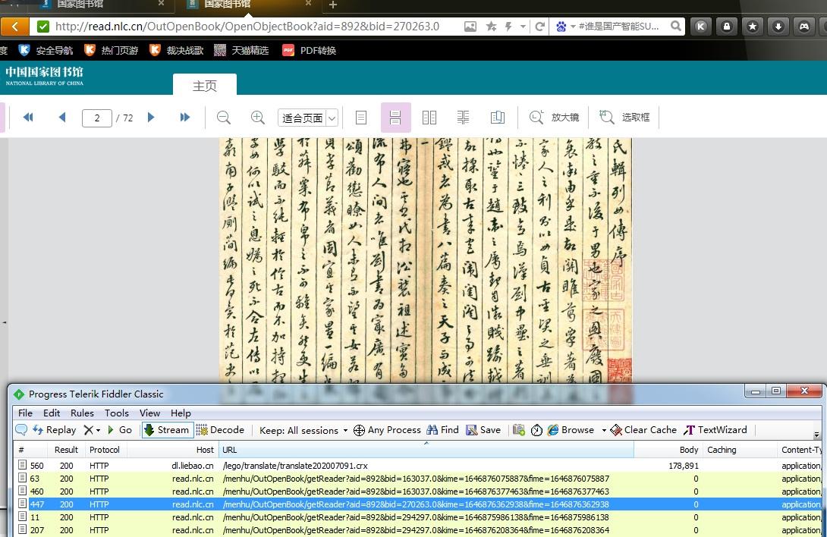Open 裁决战歌 bookmark

[177, 51]
